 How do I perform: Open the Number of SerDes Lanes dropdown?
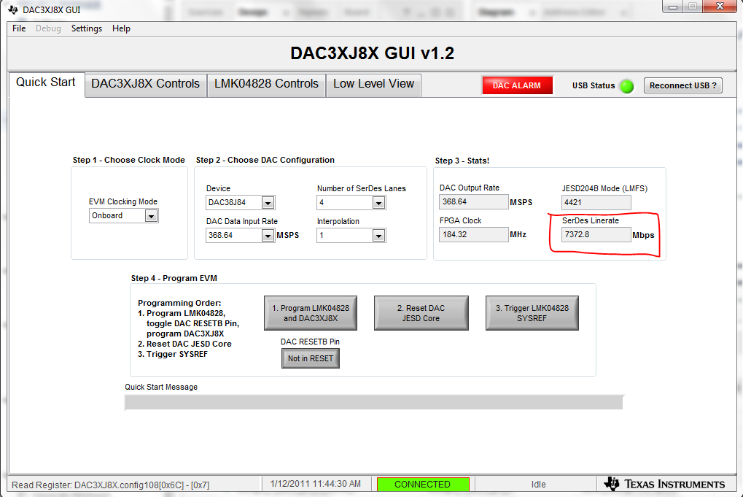[x=351, y=202]
